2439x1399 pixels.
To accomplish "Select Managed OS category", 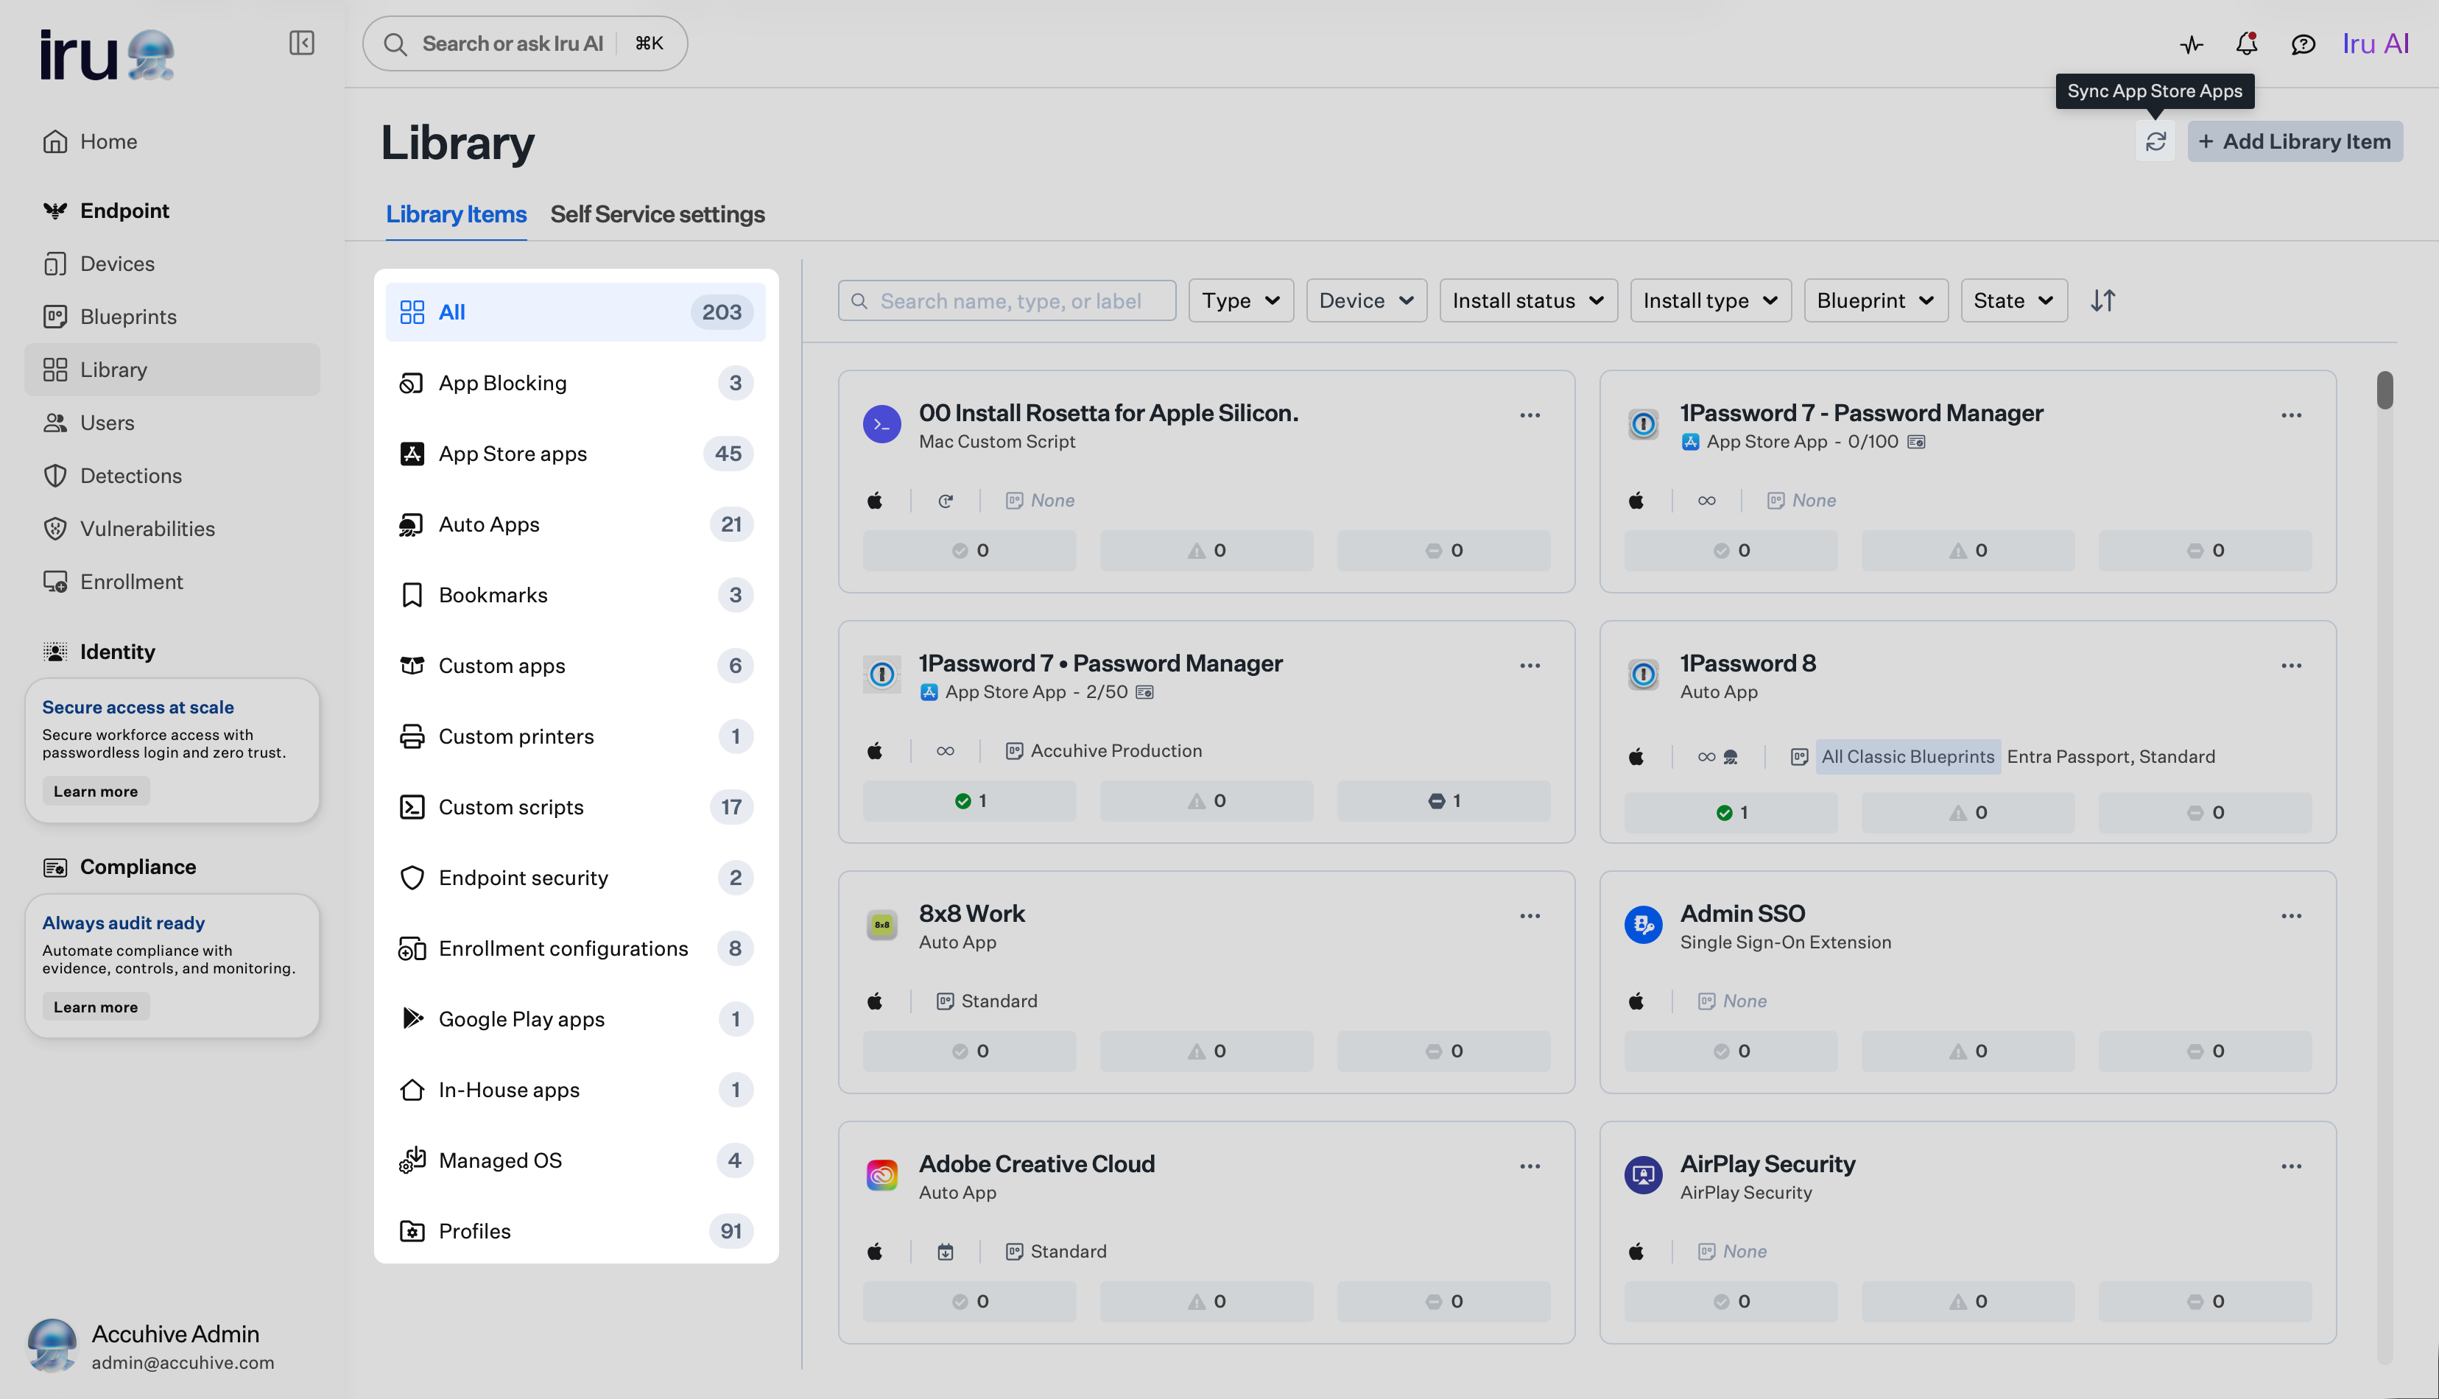I will click(574, 1160).
